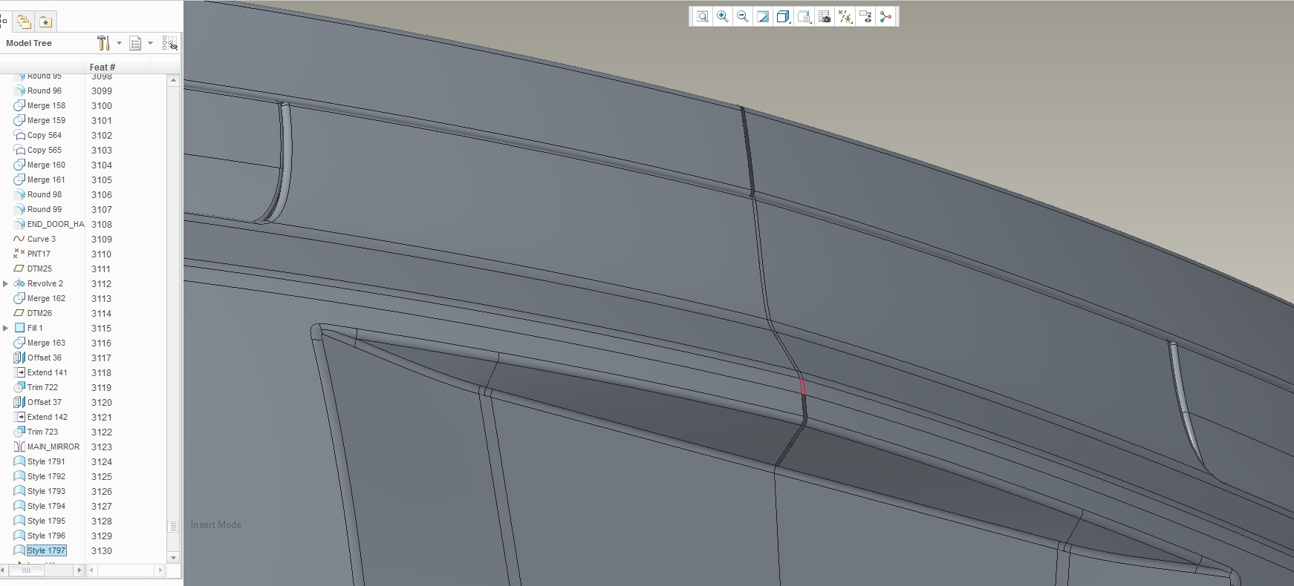This screenshot has height=586, width=1294.
Task: Select Trim 722 feature
Action: (42, 387)
